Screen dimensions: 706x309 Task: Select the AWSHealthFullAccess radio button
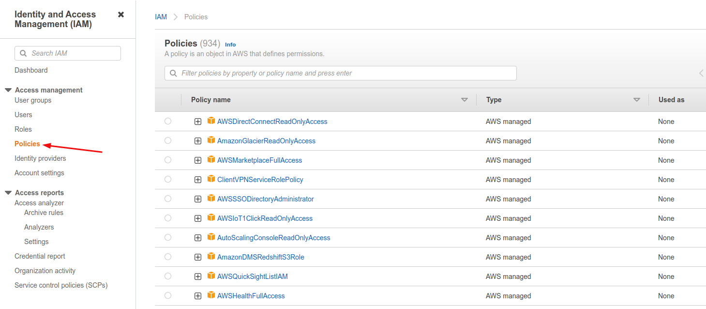click(x=168, y=295)
